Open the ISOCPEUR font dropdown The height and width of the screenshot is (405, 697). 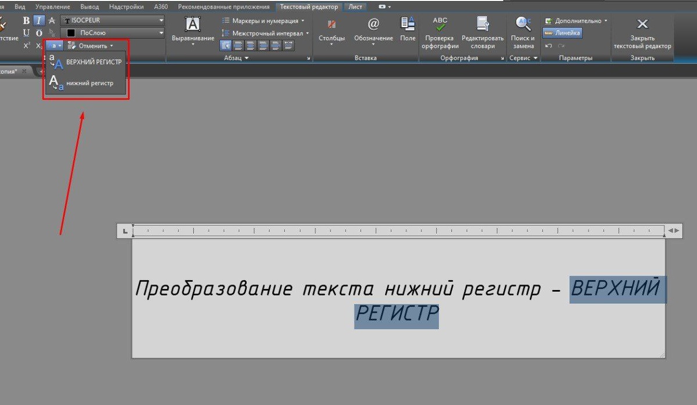[113, 20]
